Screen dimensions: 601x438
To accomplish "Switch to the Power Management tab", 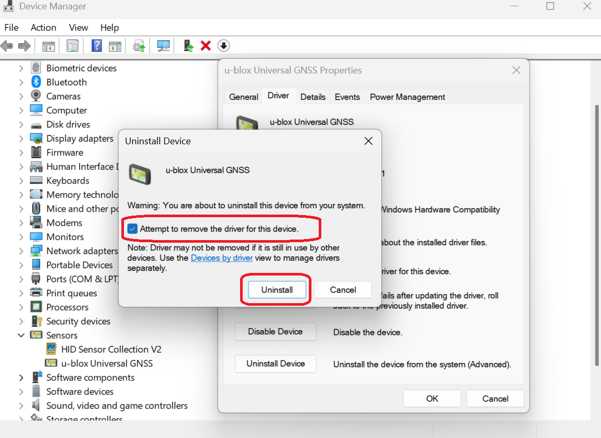I will (407, 97).
